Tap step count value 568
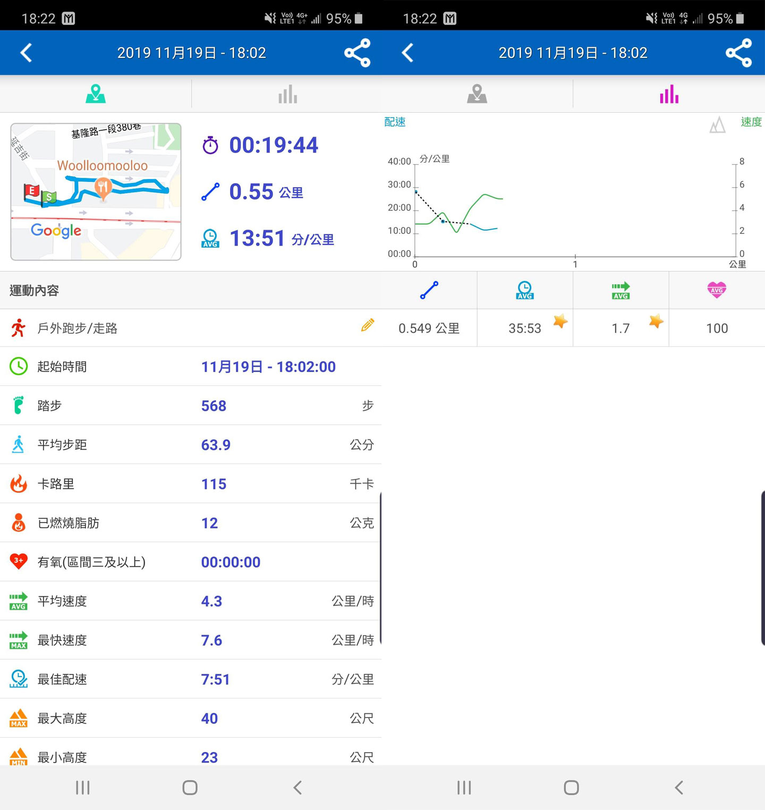The image size is (765, 810). [x=214, y=406]
